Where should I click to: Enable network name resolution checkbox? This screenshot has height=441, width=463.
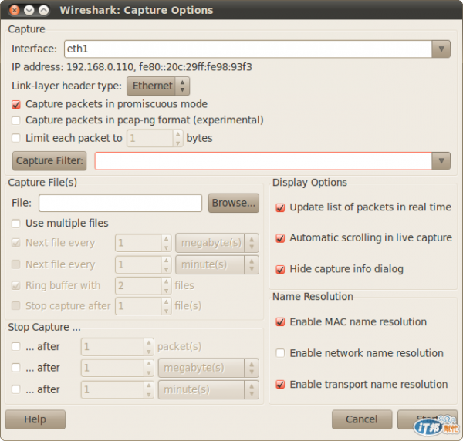point(280,353)
